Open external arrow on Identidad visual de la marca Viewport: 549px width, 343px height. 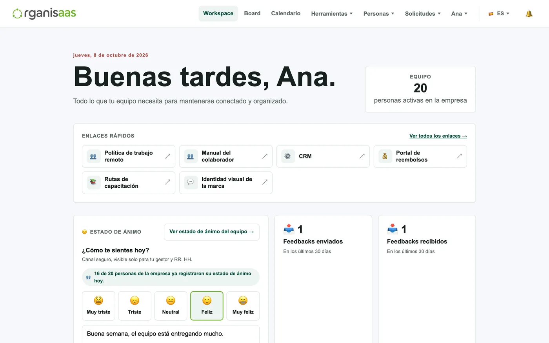click(x=265, y=182)
